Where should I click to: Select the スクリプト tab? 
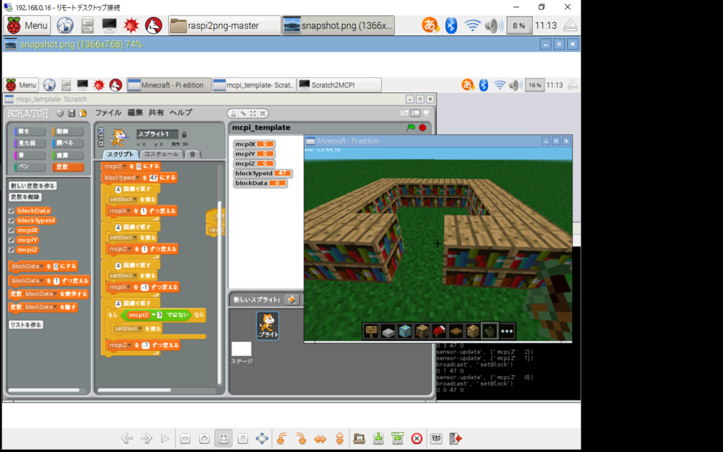click(x=120, y=154)
